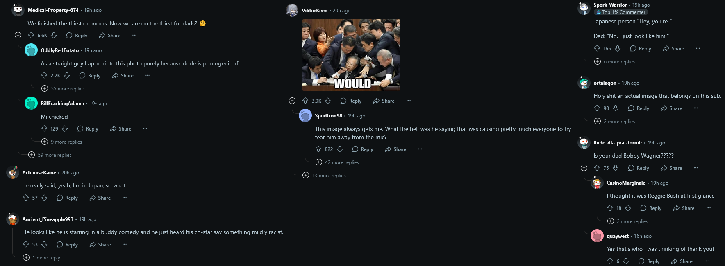Viewport: 725px width, 266px height.
Task: Downvote OddlyRedPotato's 2.2K comment
Action: click(67, 76)
